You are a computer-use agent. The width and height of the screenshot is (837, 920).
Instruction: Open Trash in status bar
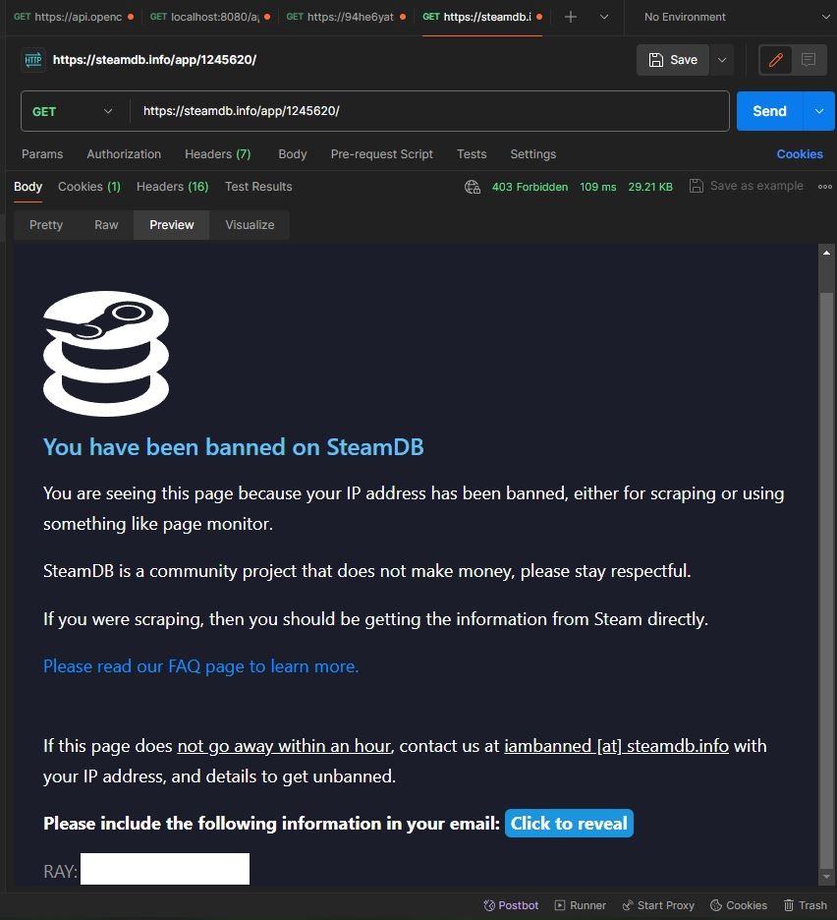[806, 905]
